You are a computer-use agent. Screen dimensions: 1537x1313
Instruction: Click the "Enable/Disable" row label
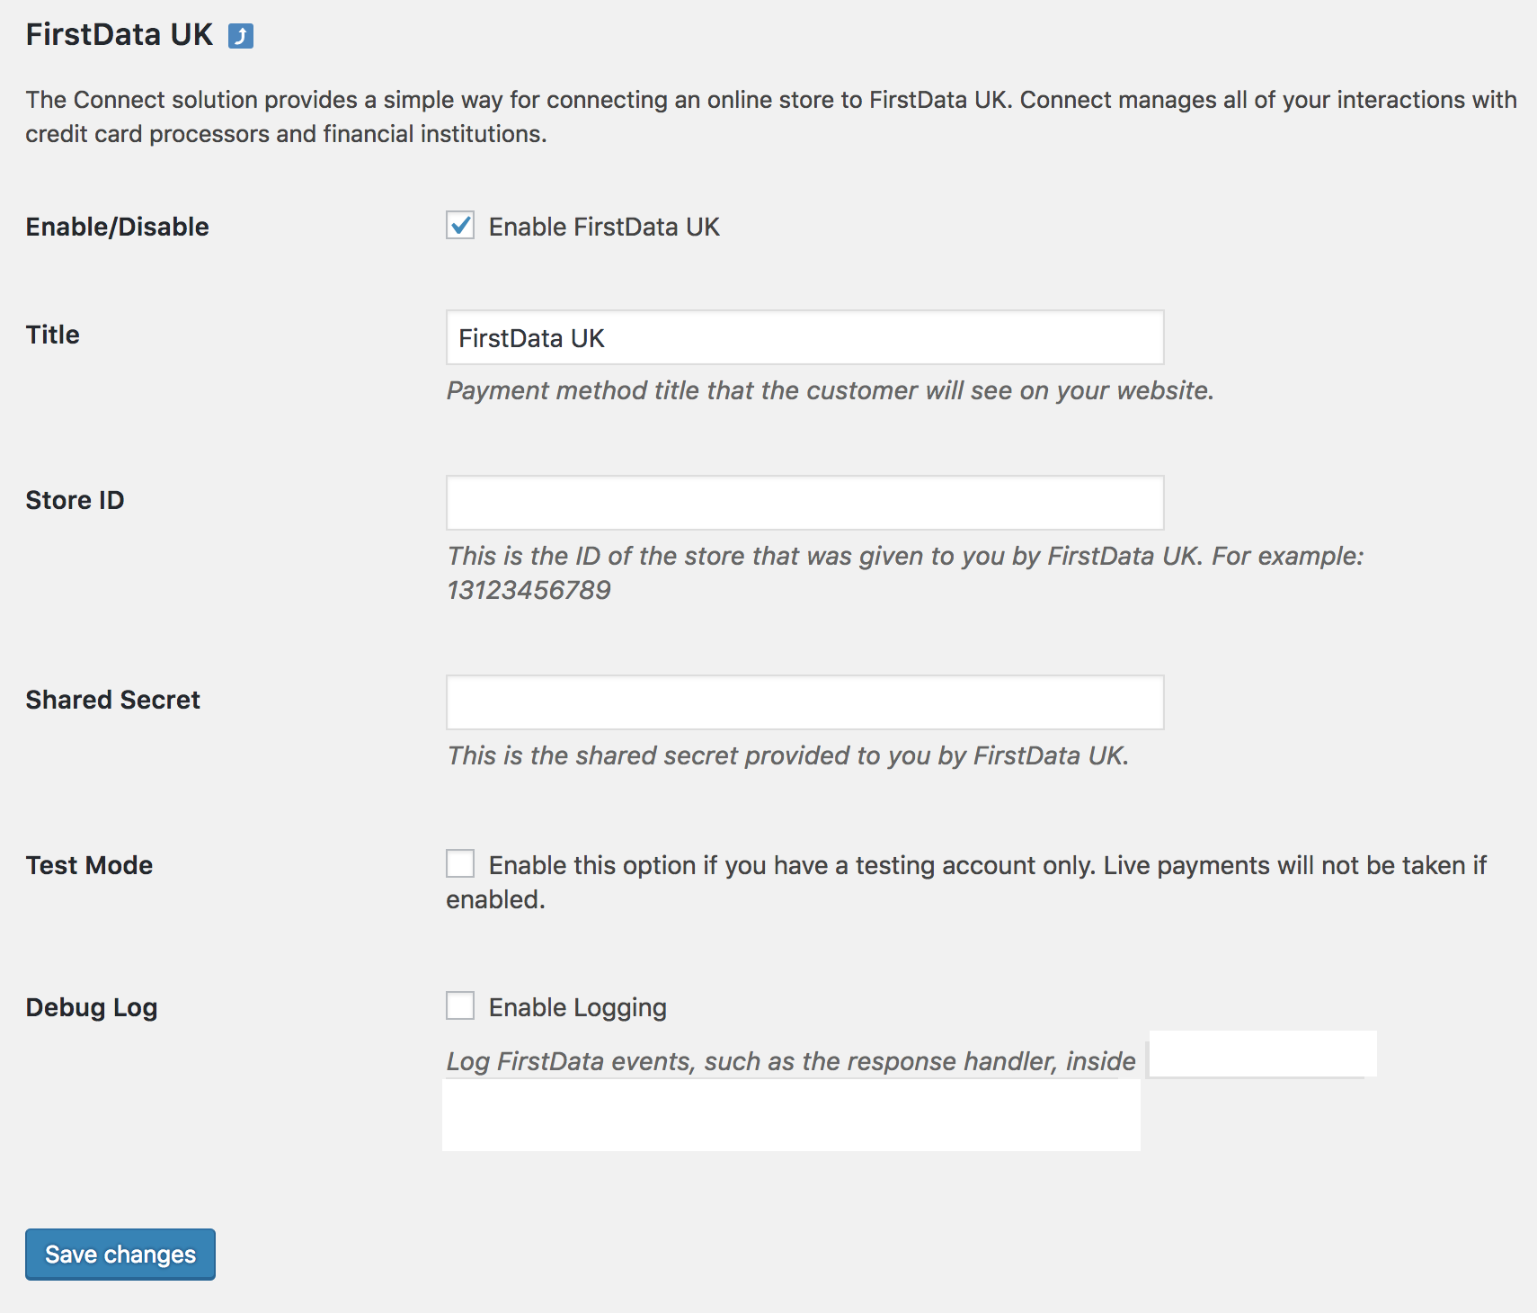tap(117, 228)
